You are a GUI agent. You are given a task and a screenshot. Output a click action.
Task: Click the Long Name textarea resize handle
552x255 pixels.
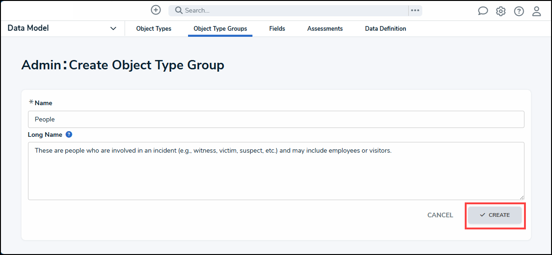522,197
